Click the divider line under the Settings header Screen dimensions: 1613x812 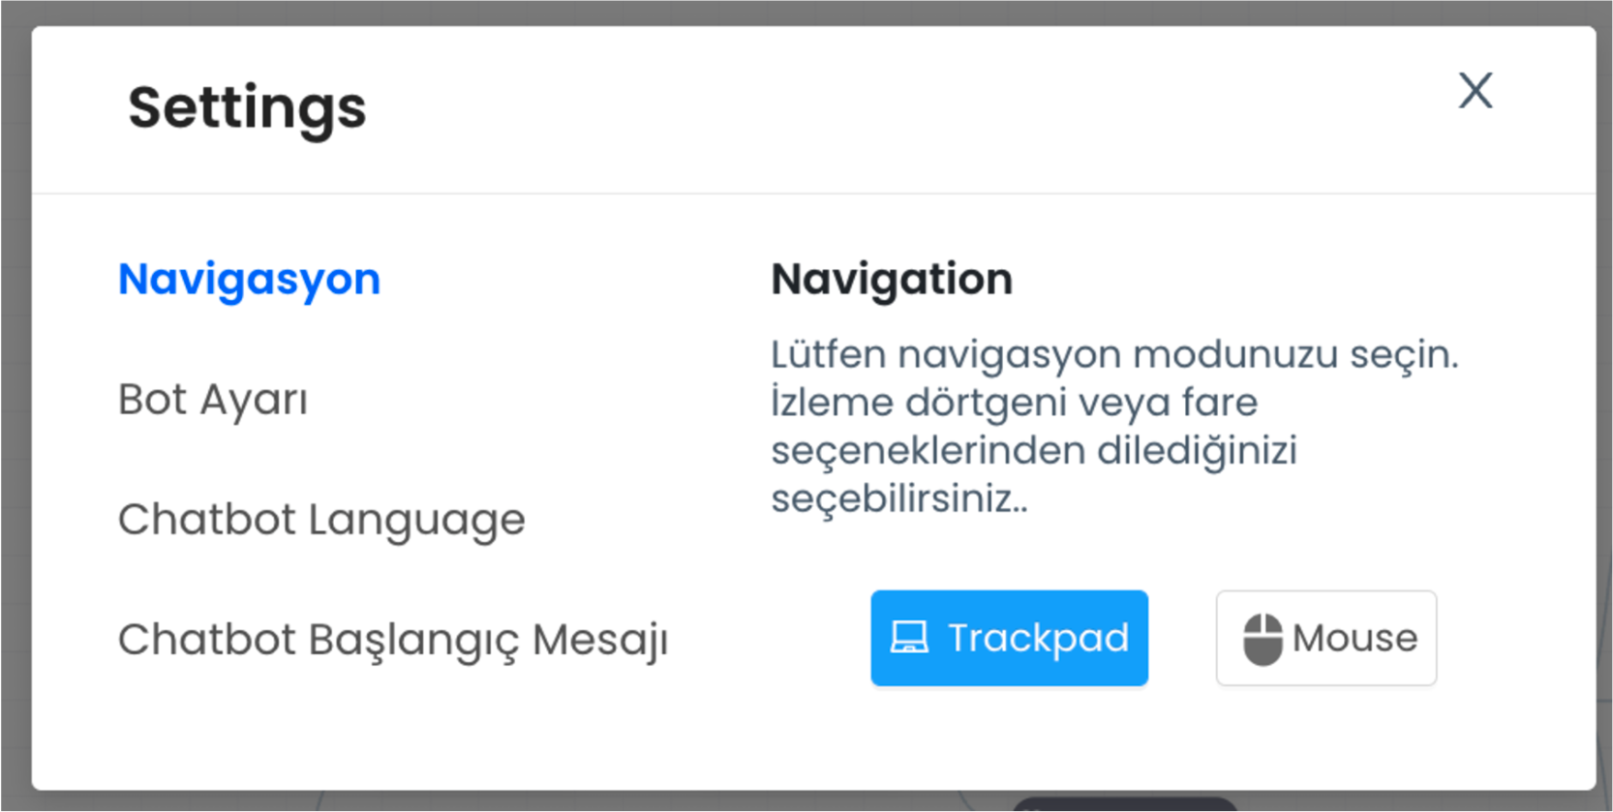pos(813,194)
